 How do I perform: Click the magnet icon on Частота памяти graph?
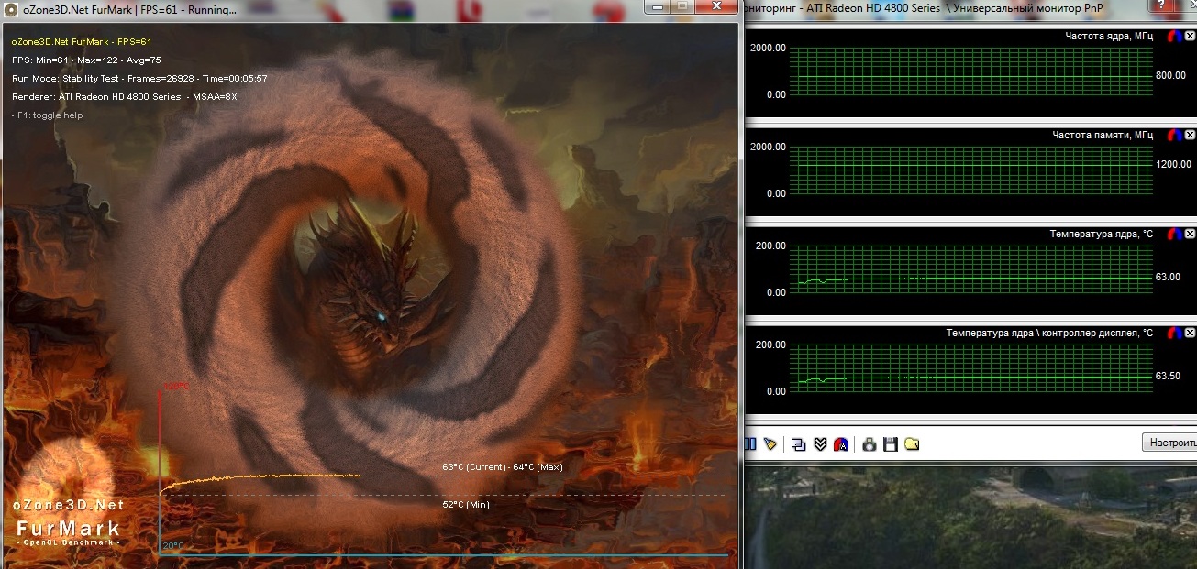(x=1174, y=136)
